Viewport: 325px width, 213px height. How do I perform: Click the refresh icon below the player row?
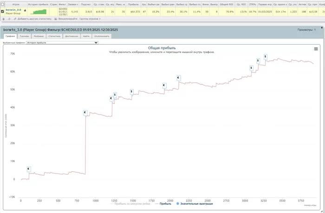9,19
